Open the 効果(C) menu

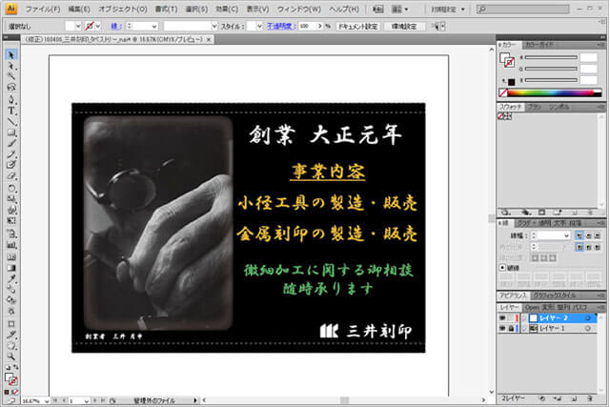pos(227,9)
